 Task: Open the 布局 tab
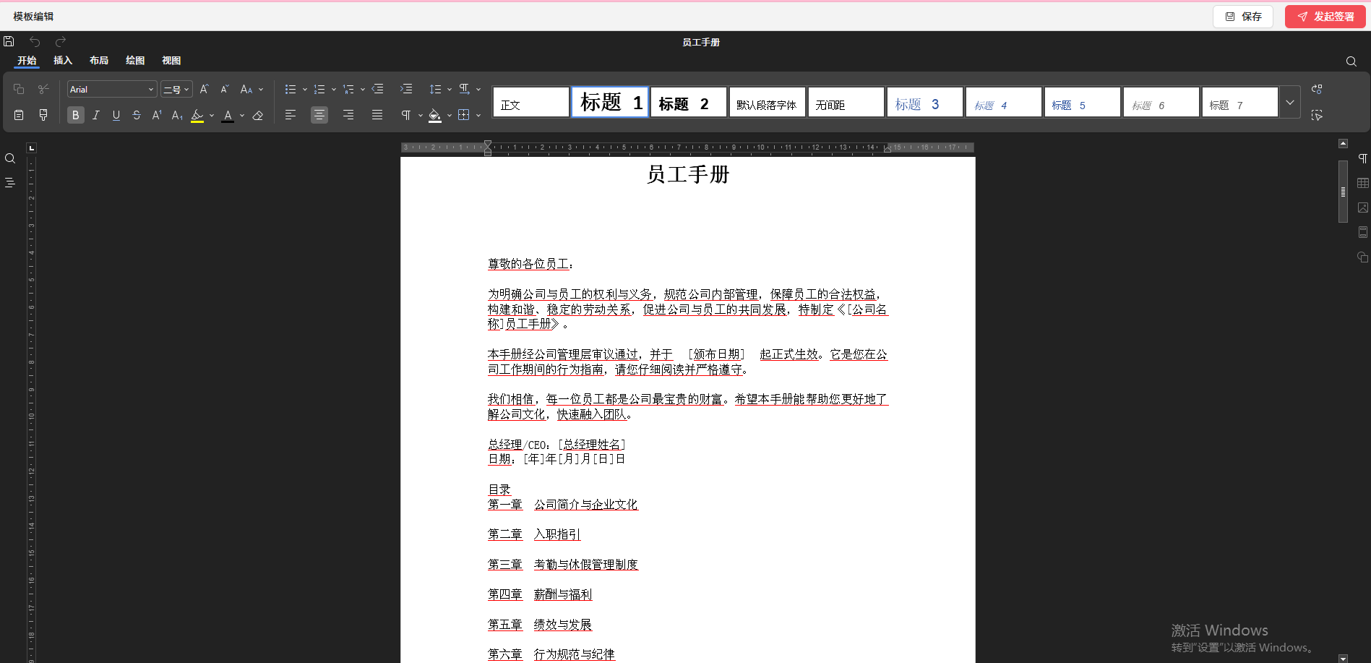coord(99,61)
